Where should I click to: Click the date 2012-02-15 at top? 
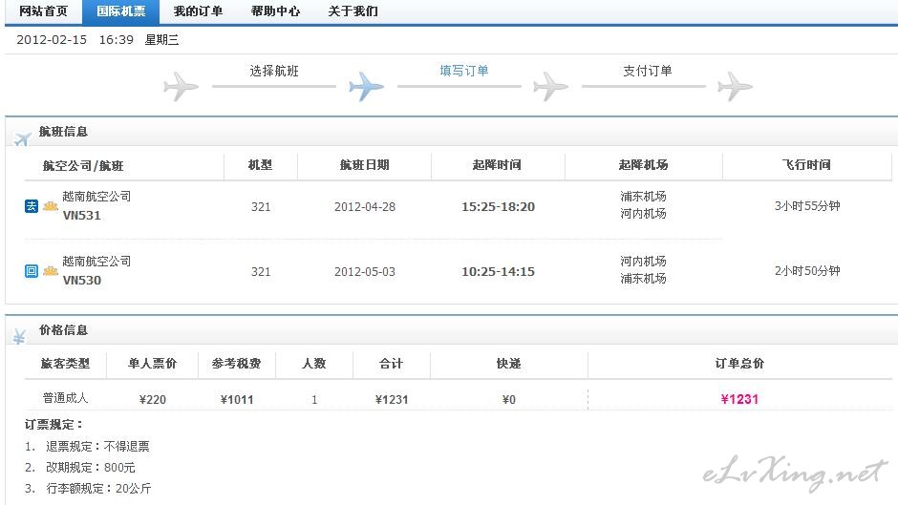[52, 39]
